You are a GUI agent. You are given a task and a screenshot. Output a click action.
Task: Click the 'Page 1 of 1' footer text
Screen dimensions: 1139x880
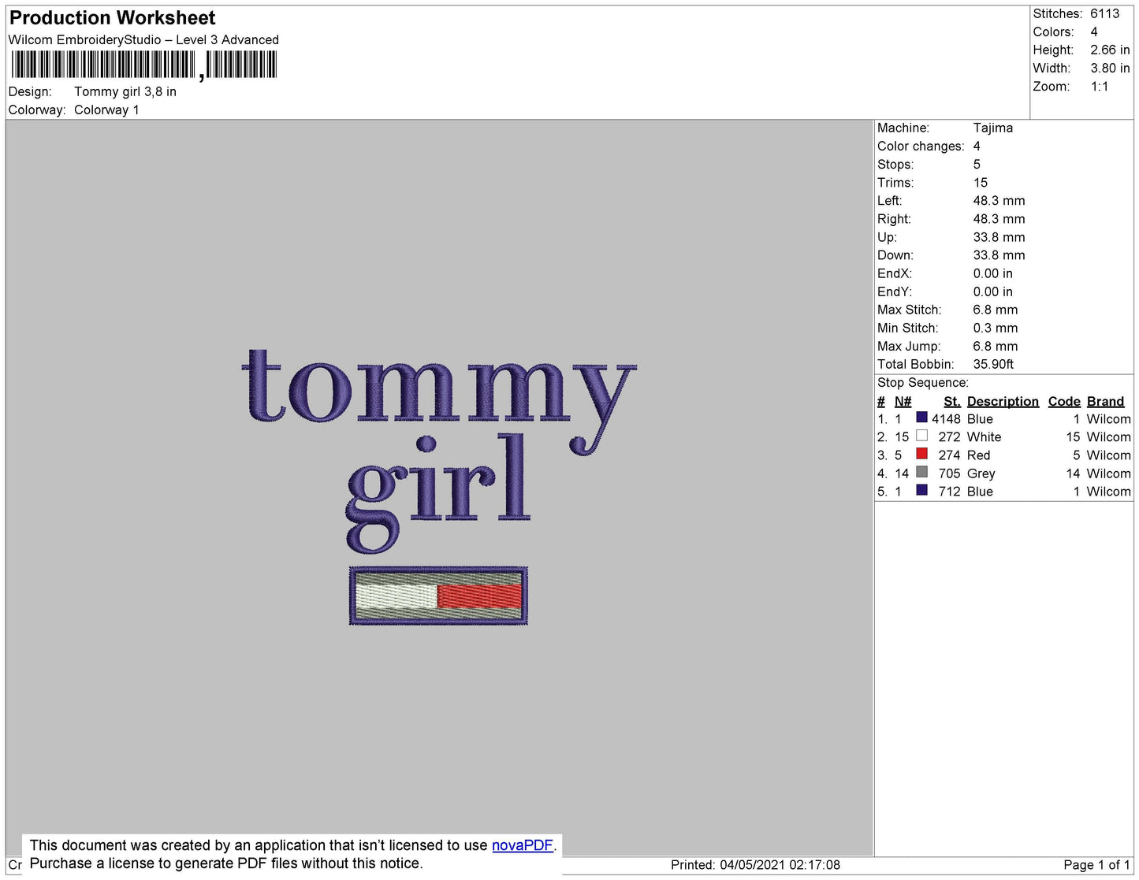click(1096, 865)
